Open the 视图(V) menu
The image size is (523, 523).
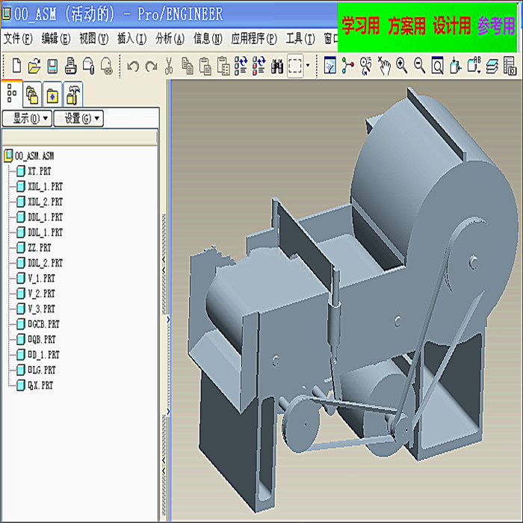[x=94, y=39]
